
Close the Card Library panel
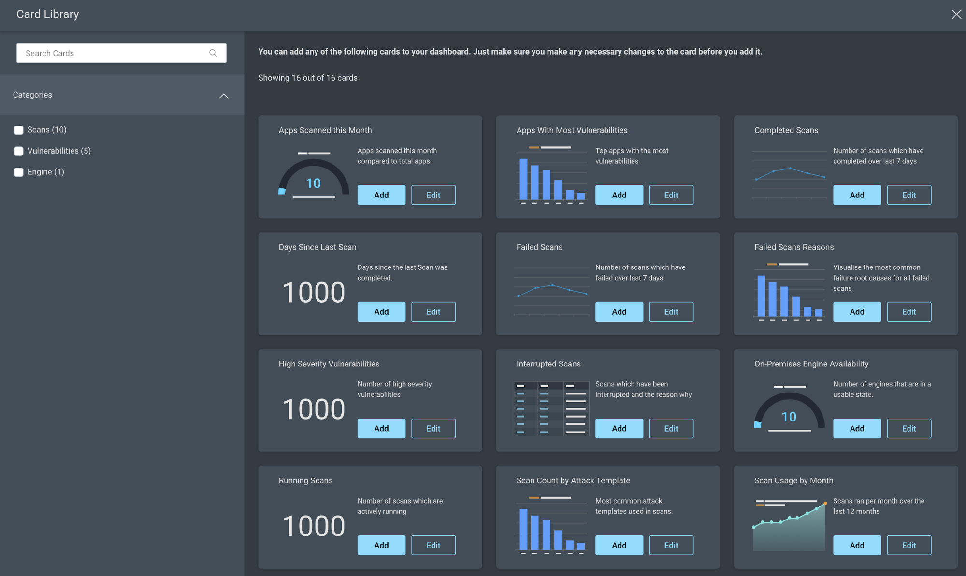[956, 14]
